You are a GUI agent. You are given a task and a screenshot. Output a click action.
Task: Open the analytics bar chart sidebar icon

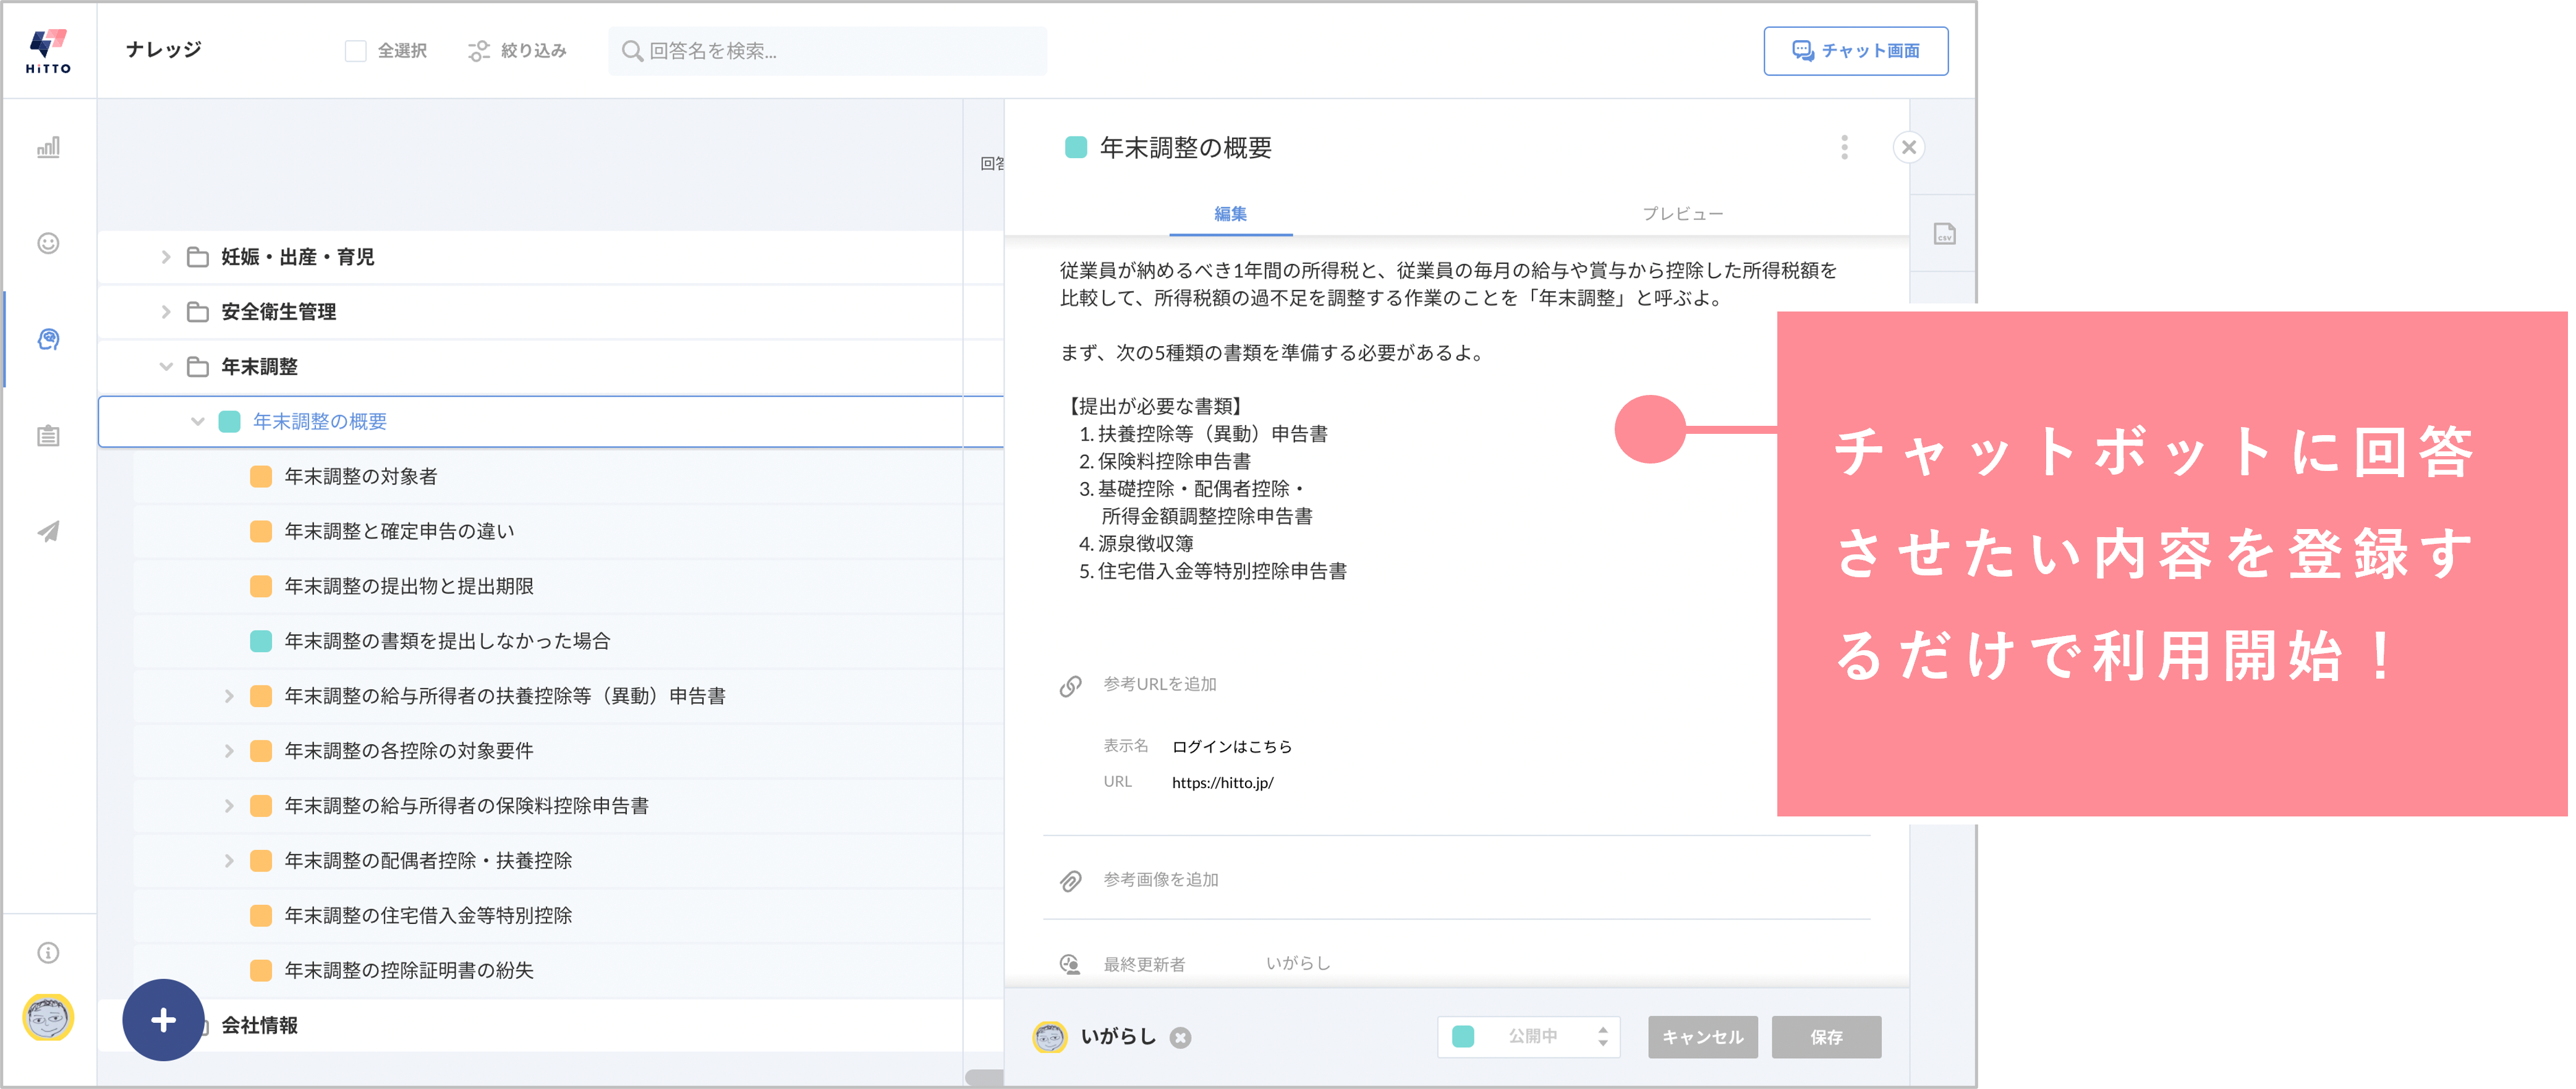point(48,147)
